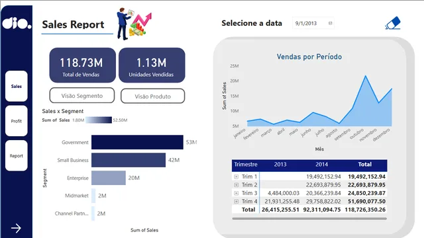The height and width of the screenshot is (238, 424).
Task: Click the 2013 column header
Action: (x=280, y=165)
